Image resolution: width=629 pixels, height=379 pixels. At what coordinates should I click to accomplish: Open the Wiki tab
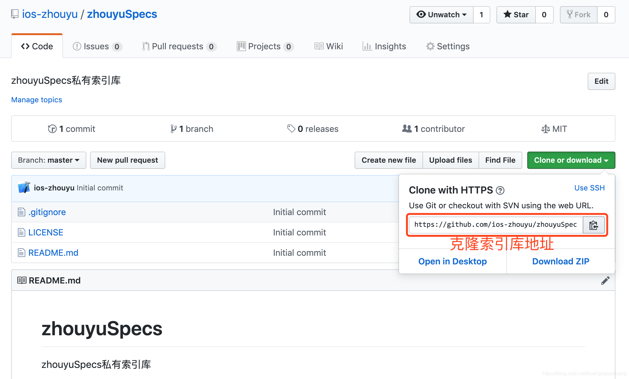pos(329,46)
